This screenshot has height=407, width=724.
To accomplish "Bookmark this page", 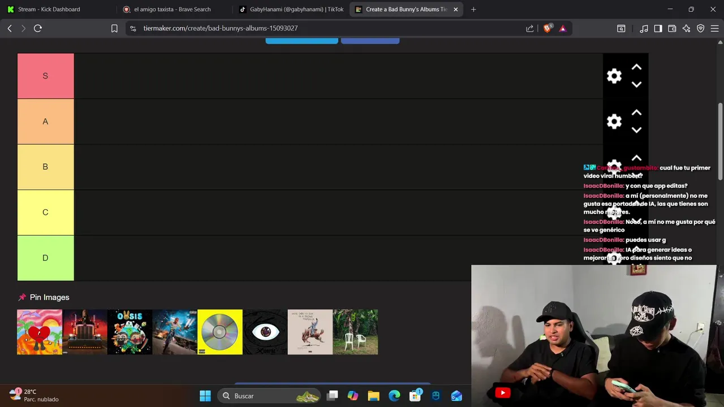I will coord(114,28).
